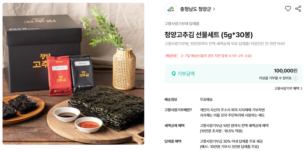Open the main product photo
Screen dimensions: 305x151
[x=73, y=74]
